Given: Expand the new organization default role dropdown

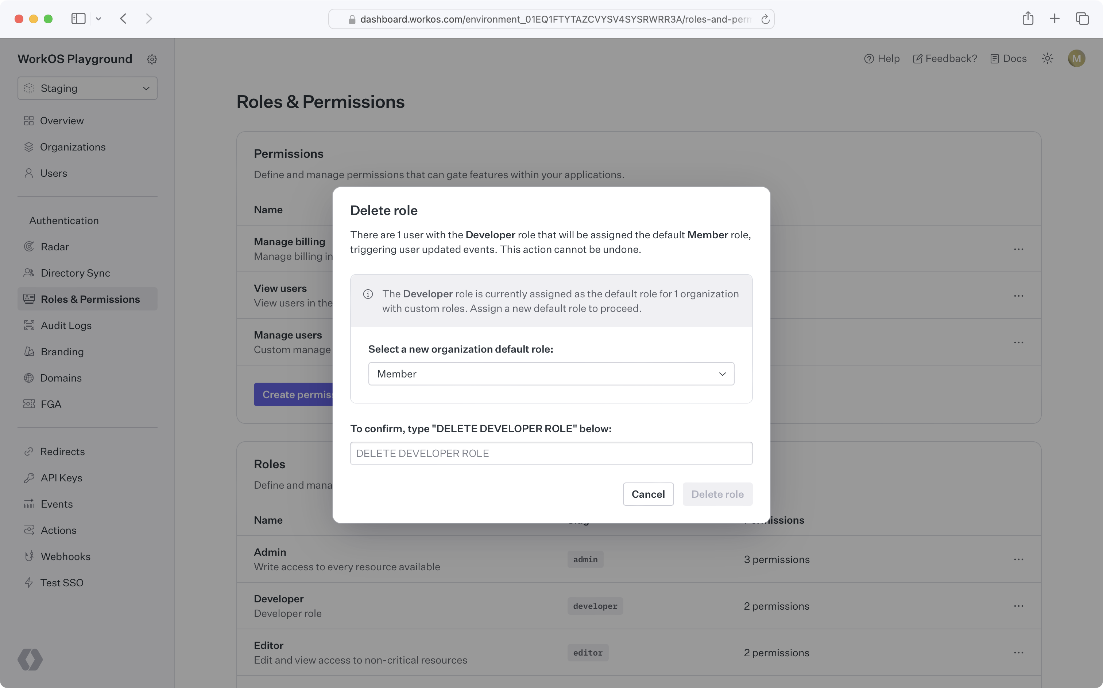Looking at the screenshot, I should 551,374.
